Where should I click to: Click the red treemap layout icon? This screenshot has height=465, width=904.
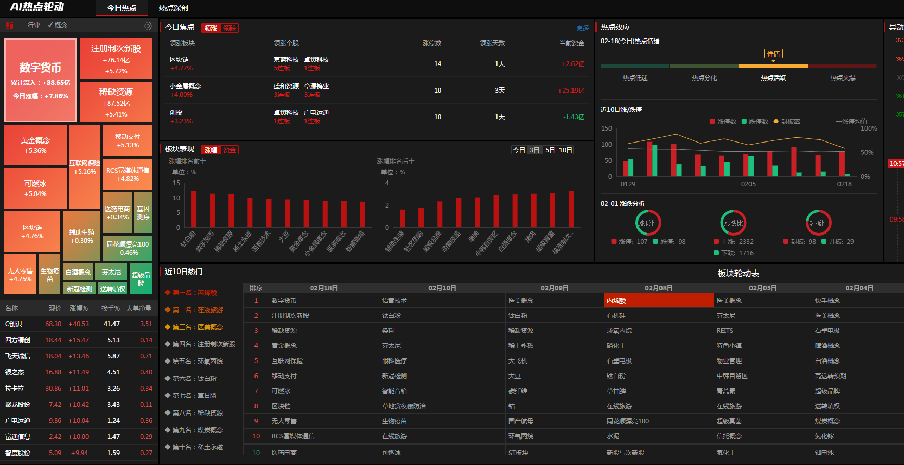click(9, 25)
